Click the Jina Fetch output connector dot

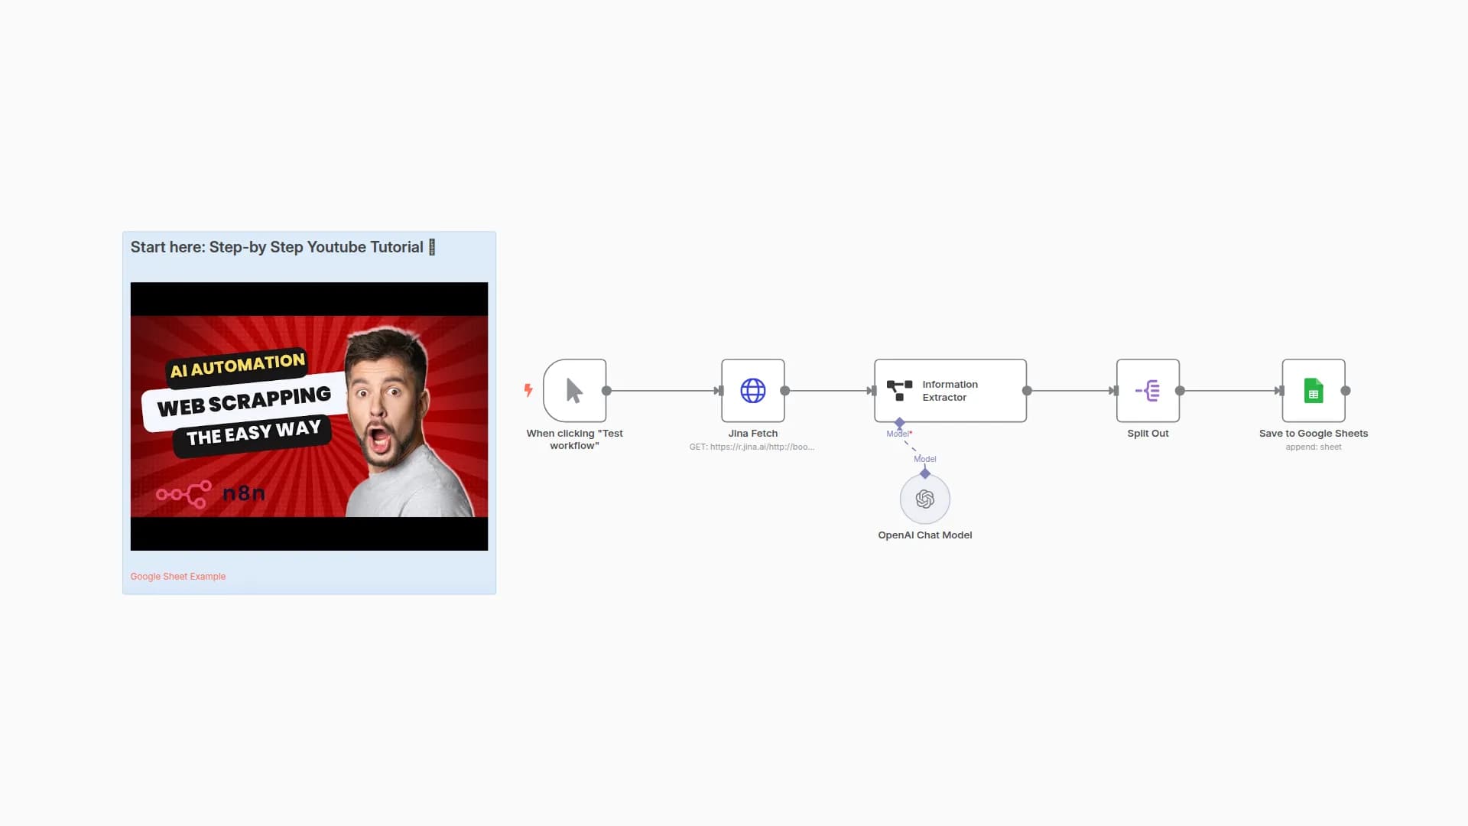pyautogui.click(x=784, y=391)
